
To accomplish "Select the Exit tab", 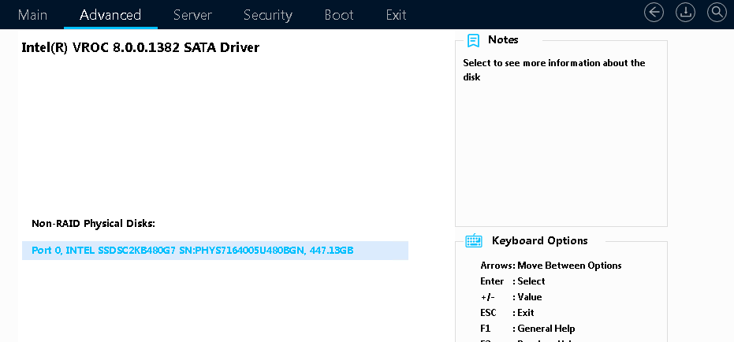I will pos(396,14).
